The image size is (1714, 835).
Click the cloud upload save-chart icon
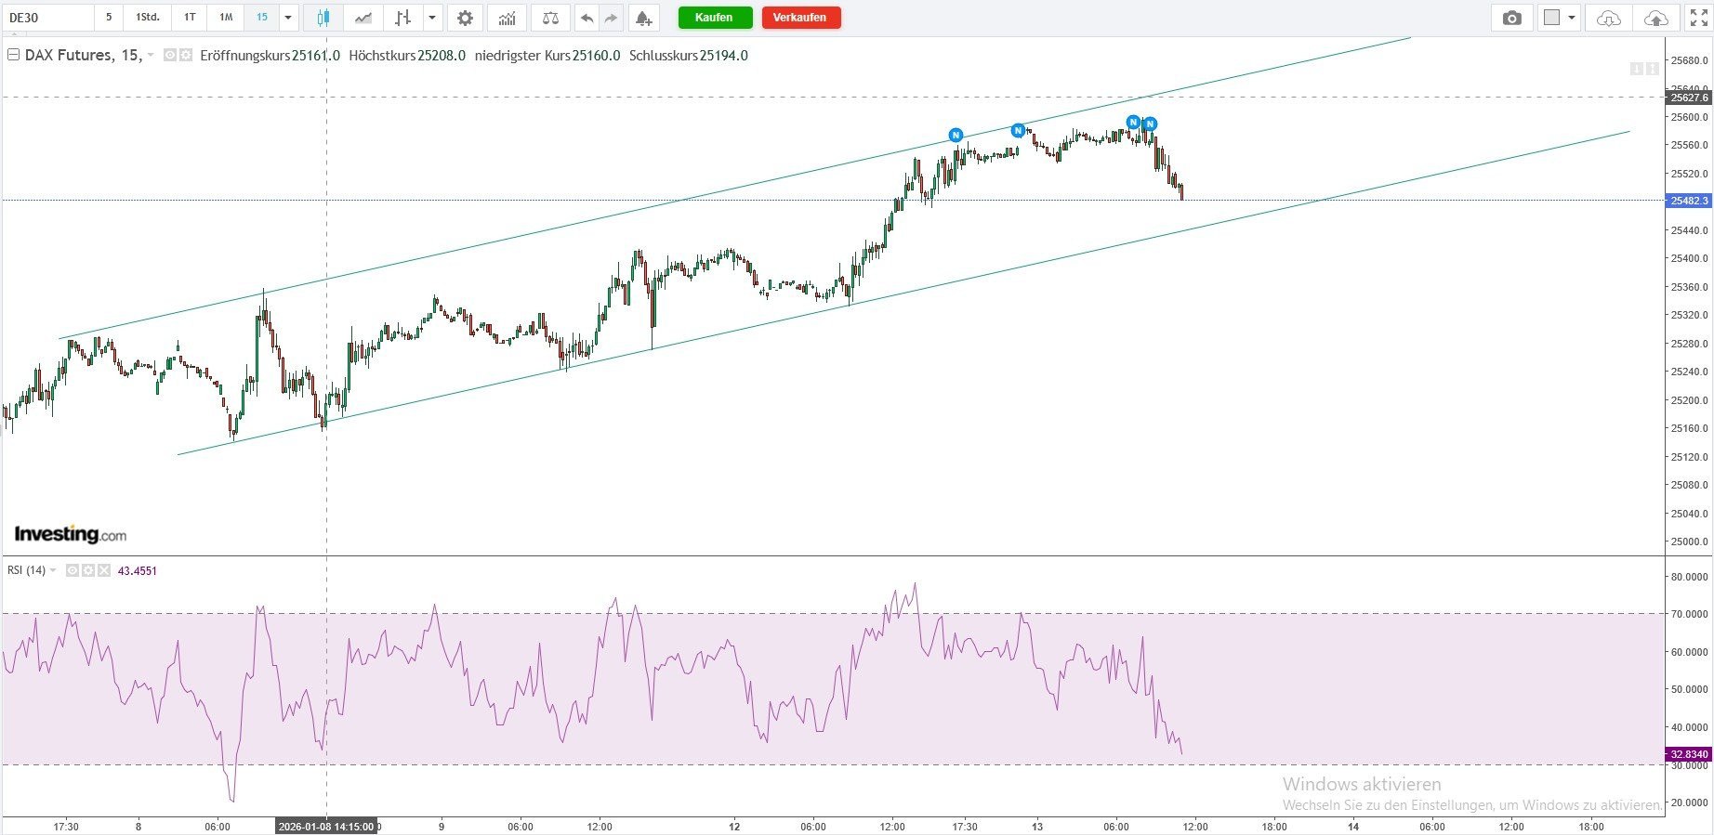click(1655, 18)
